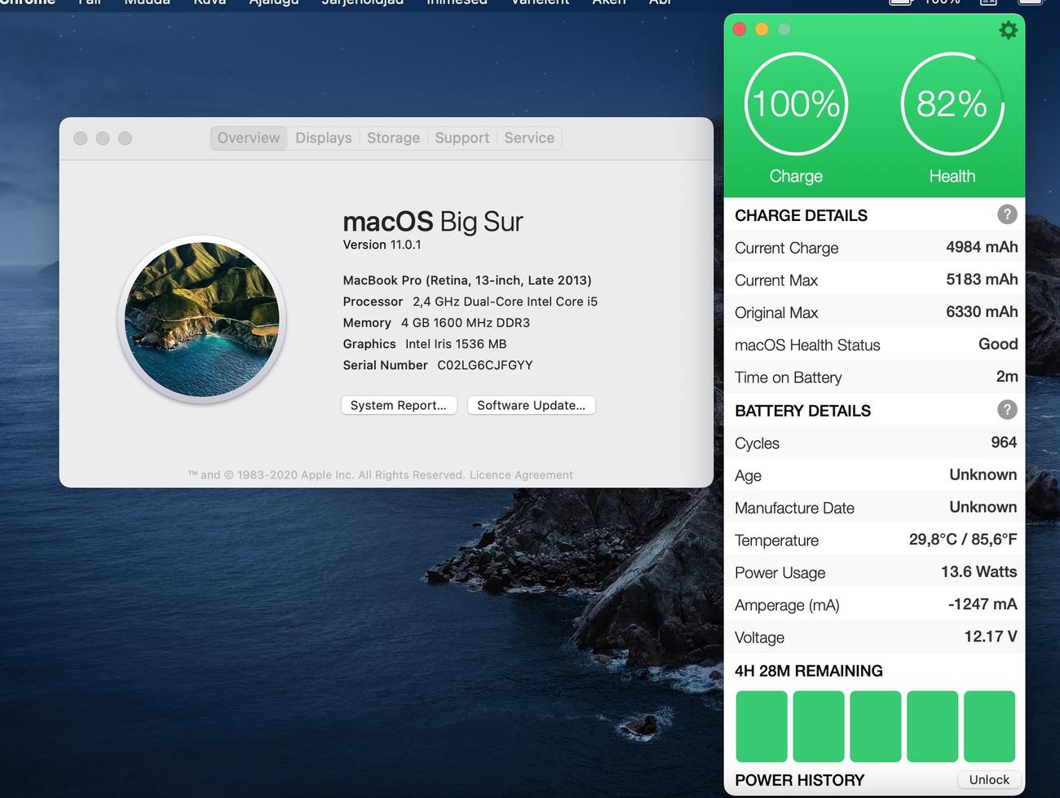Screen dimensions: 1060x798
Task: Close the battery app with red button
Action: pos(740,29)
